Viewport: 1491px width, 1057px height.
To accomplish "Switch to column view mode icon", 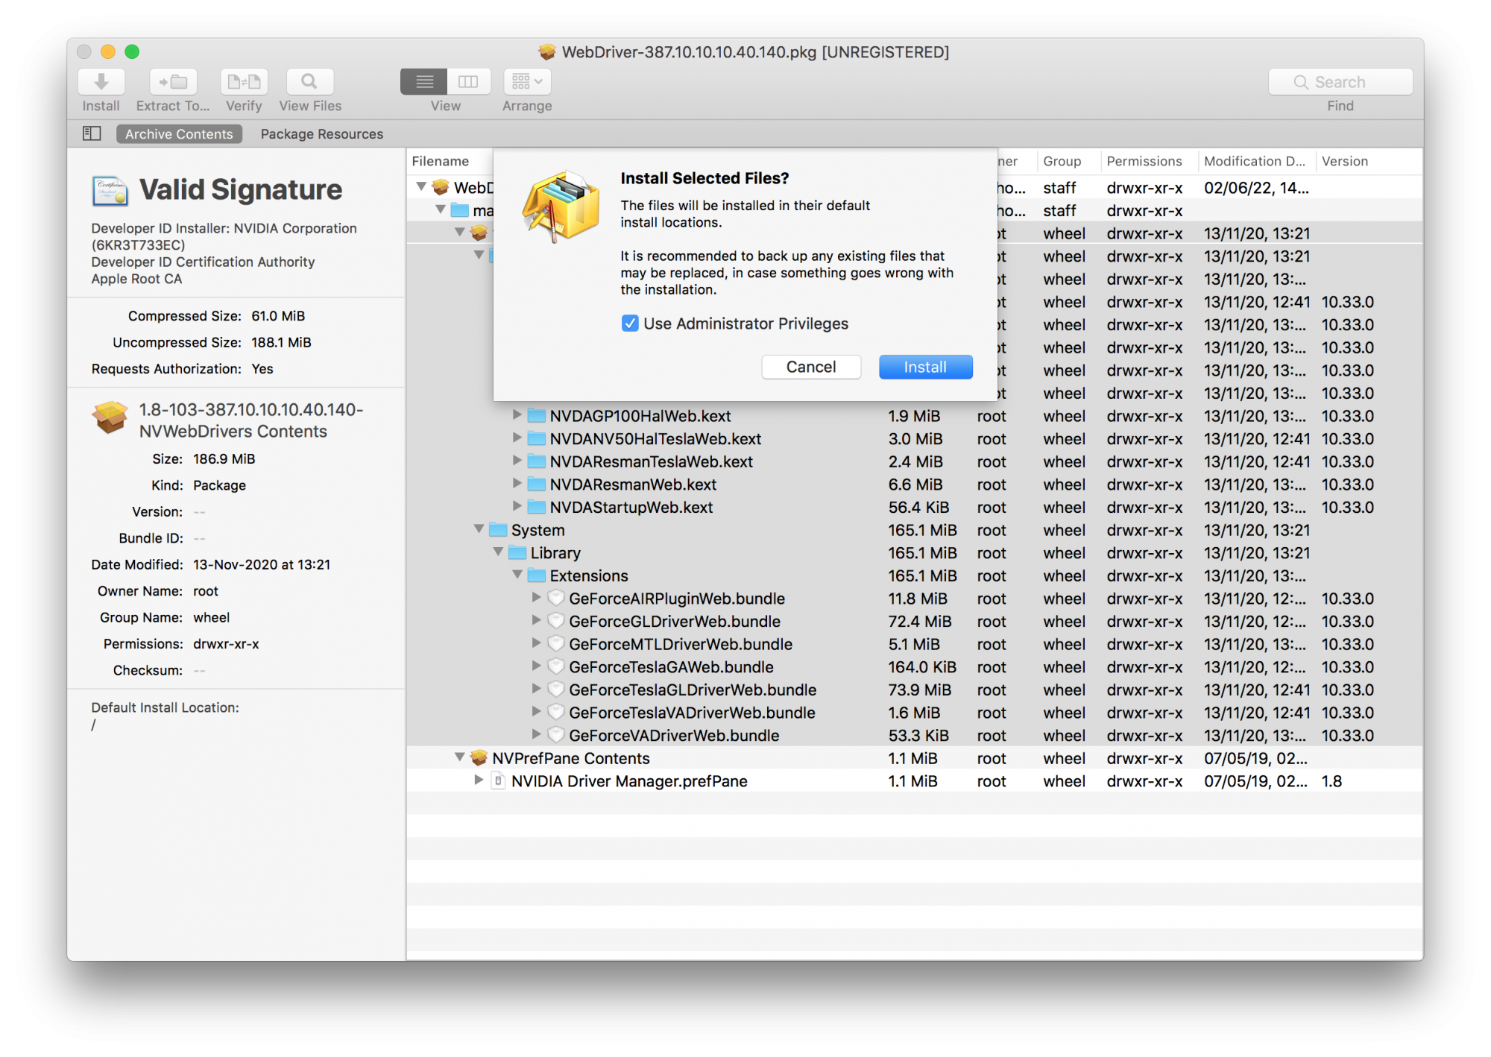I will pos(468,82).
